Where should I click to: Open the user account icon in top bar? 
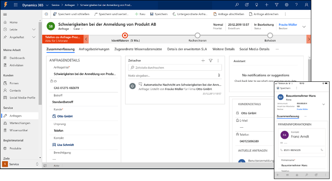coord(306,5)
